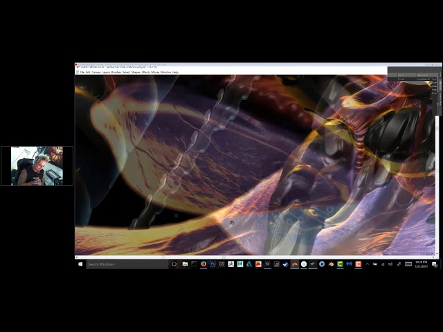Open the Effects menu
Image resolution: width=443 pixels, height=332 pixels.
(x=146, y=72)
